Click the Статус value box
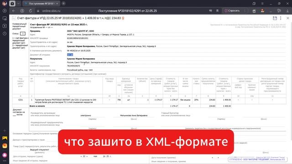The height and width of the screenshot is (164, 292). (x=23, y=34)
